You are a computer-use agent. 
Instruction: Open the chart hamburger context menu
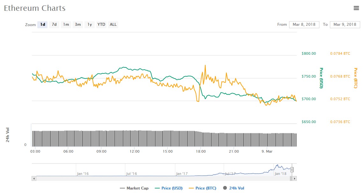(356, 8)
